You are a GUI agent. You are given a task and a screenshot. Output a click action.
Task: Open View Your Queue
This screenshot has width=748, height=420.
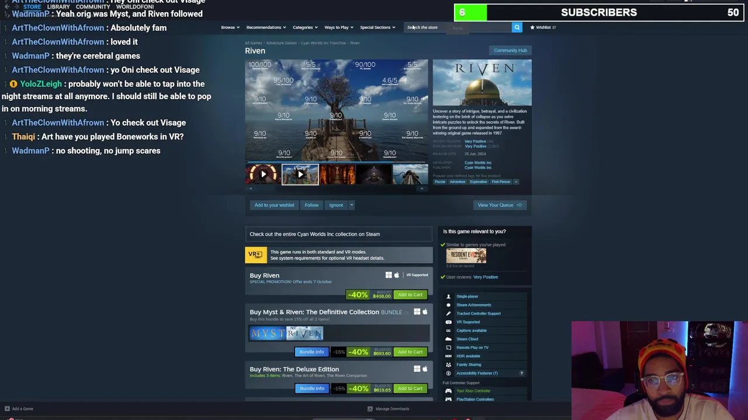500,205
